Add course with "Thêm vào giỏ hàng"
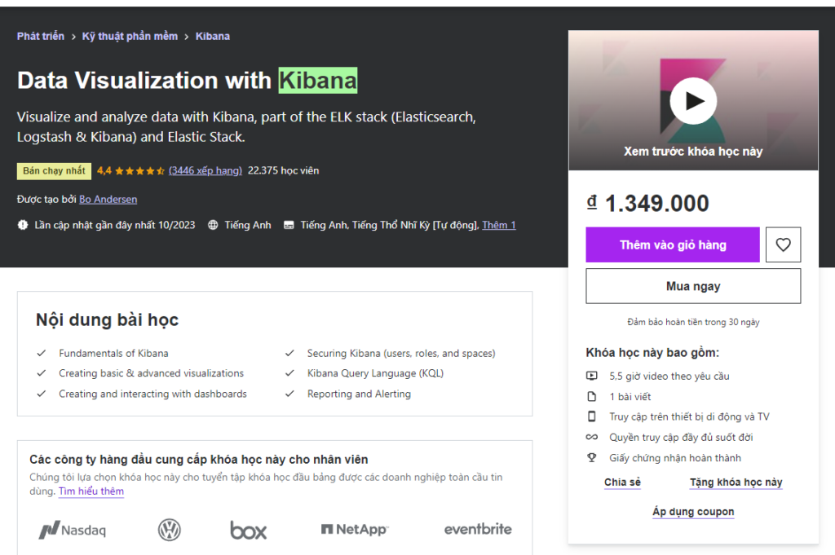835x555 pixels. 672,244
